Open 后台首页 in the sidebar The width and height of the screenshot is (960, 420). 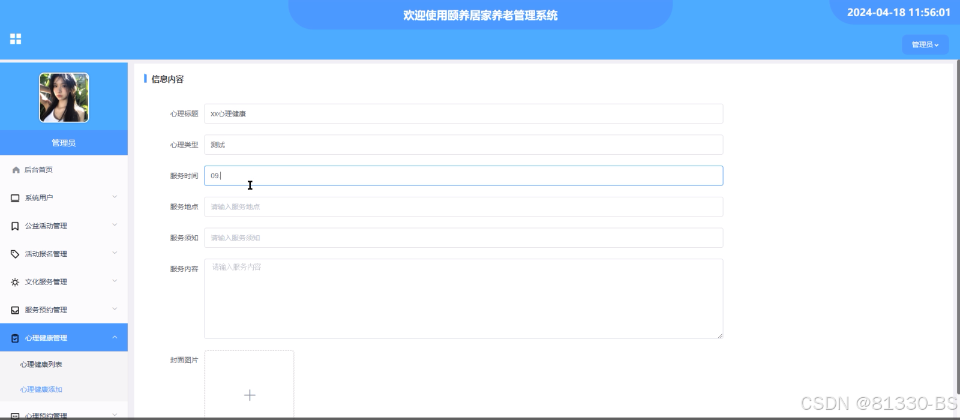tap(64, 170)
